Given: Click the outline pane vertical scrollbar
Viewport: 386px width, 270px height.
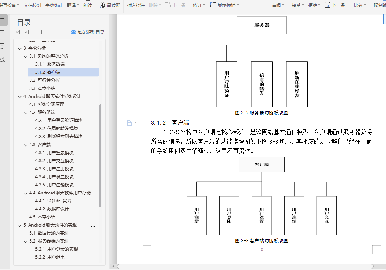Looking at the screenshot, I should pos(100,156).
